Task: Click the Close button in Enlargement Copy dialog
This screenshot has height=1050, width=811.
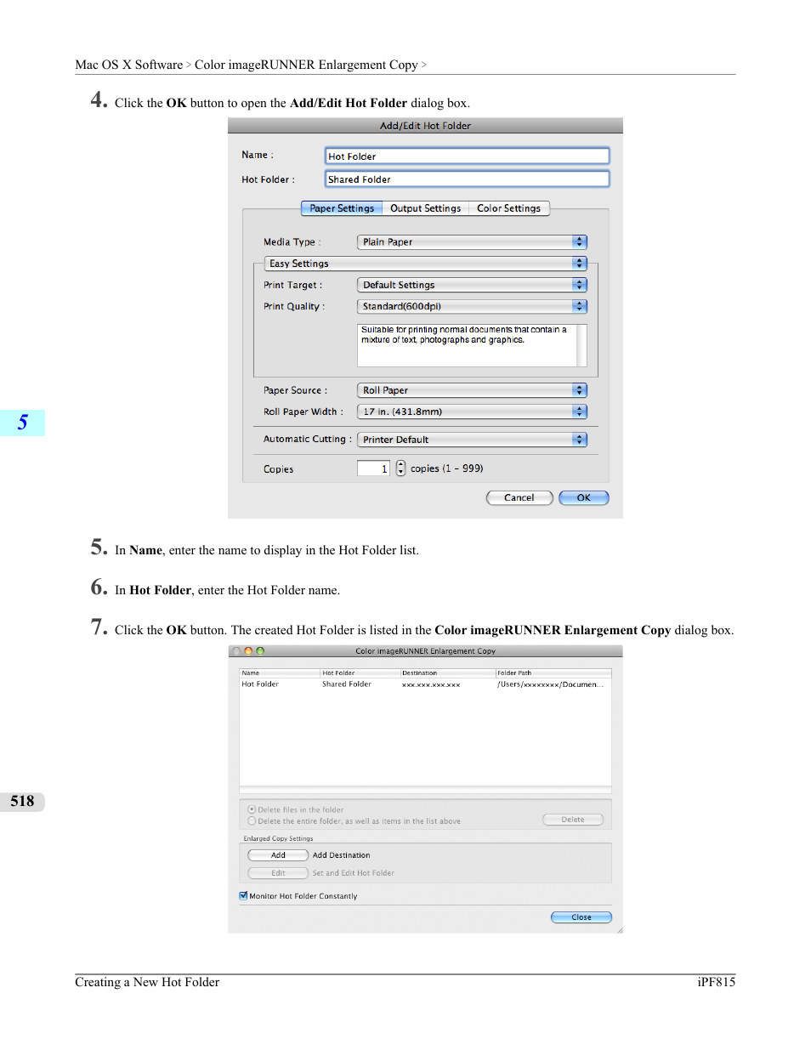Action: pyautogui.click(x=581, y=917)
